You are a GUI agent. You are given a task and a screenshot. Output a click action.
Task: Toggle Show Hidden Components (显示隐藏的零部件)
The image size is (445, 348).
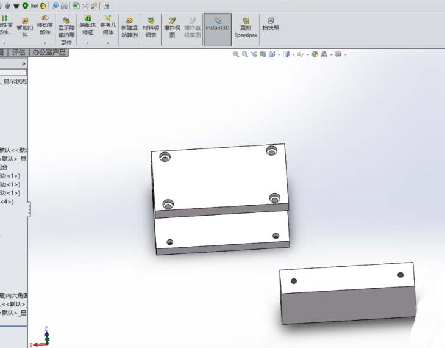coord(66,29)
